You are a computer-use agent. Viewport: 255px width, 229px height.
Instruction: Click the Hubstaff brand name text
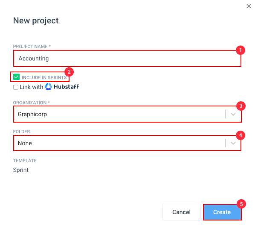coord(67,87)
